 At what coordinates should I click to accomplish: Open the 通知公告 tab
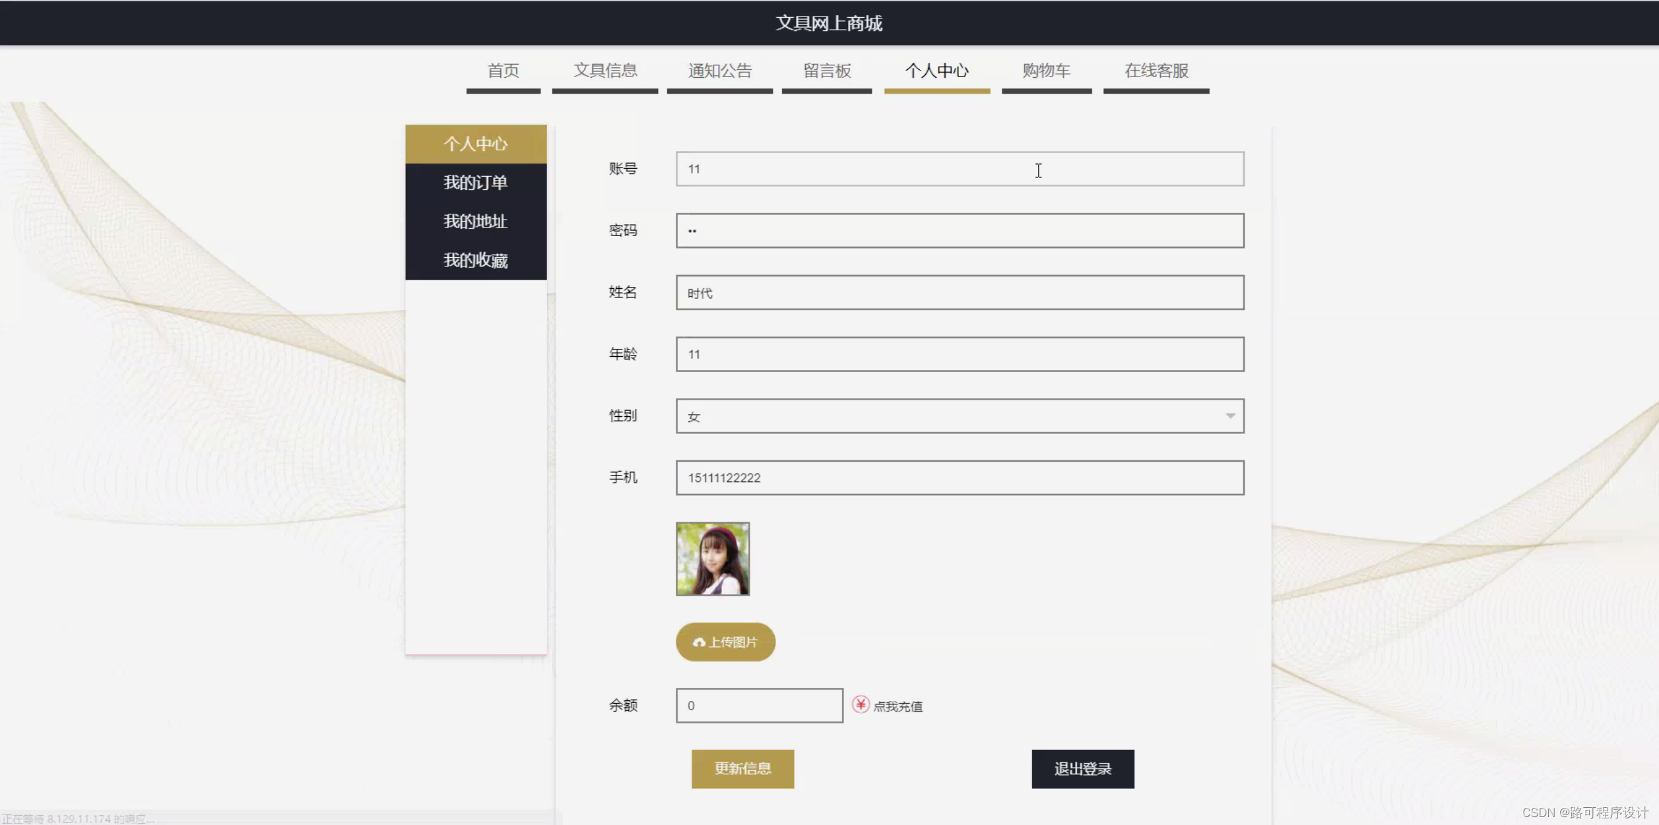720,71
